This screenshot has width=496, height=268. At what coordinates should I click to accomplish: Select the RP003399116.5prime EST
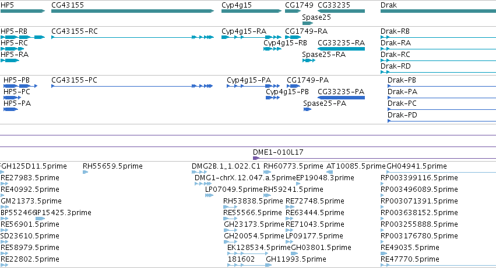tap(382, 184)
